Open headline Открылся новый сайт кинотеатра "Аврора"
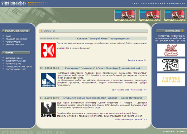This screenshot has height=134, width=187. coord(103,98)
